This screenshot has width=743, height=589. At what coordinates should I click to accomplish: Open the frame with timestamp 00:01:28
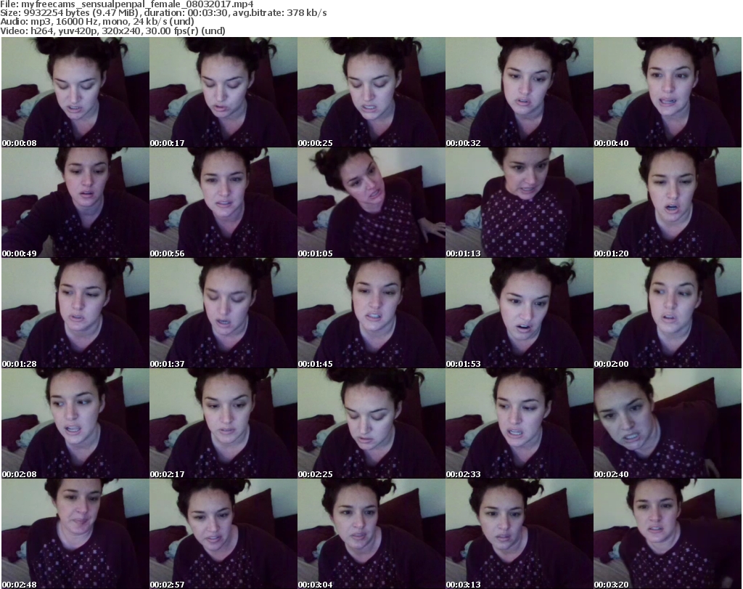click(75, 313)
